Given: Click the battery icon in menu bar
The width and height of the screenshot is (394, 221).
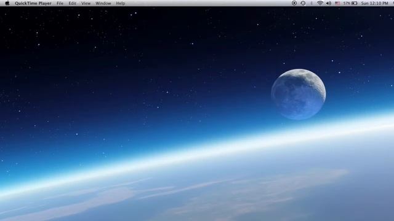Looking at the screenshot, I should coord(355,3).
